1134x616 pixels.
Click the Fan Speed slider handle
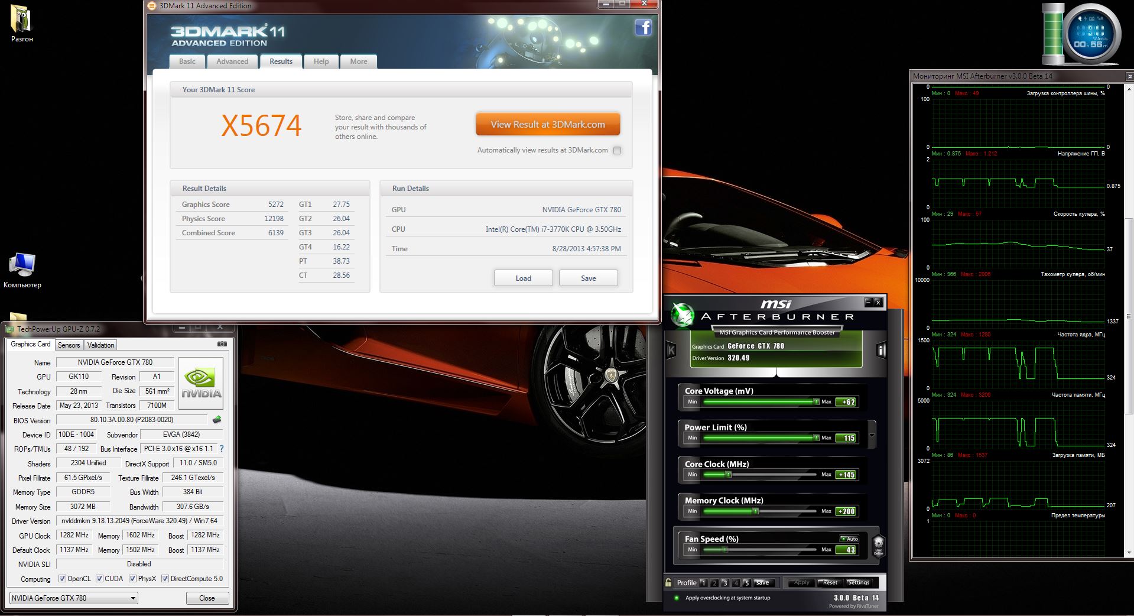click(x=724, y=550)
